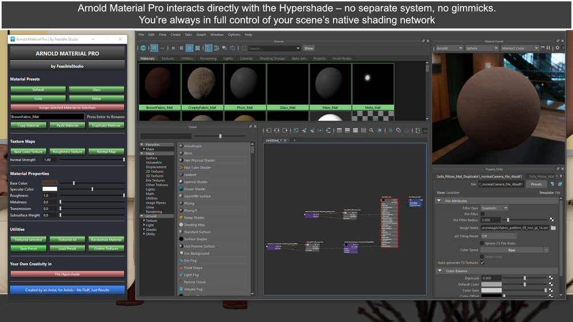The width and height of the screenshot is (573, 322).
Task: Click the Base Color Texture button
Action: point(29,152)
